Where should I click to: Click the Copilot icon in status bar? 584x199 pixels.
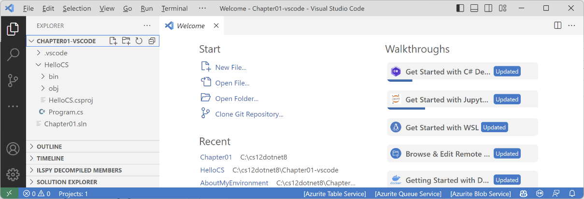click(x=523, y=194)
